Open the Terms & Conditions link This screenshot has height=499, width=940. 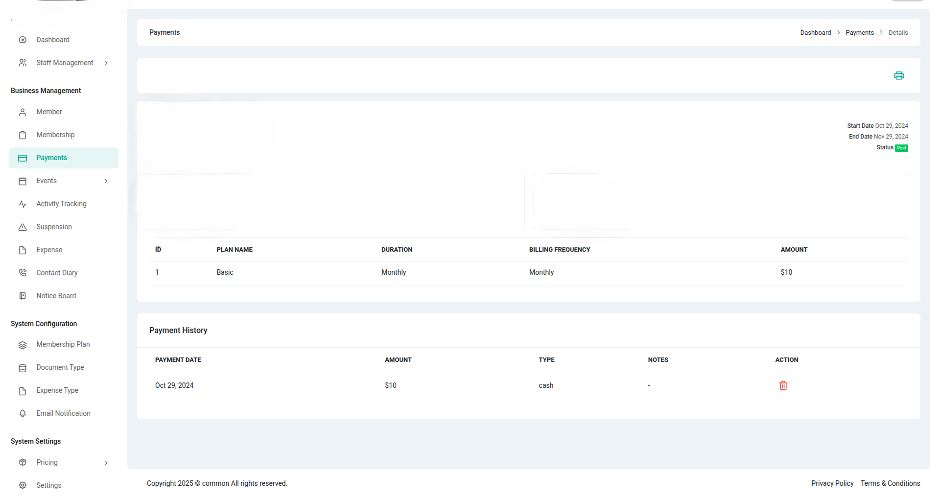pyautogui.click(x=890, y=483)
